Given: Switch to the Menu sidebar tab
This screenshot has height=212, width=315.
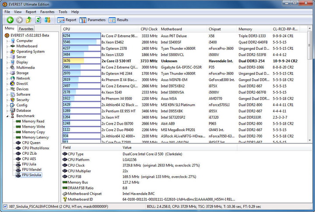Looking at the screenshot, I should 10,28.
